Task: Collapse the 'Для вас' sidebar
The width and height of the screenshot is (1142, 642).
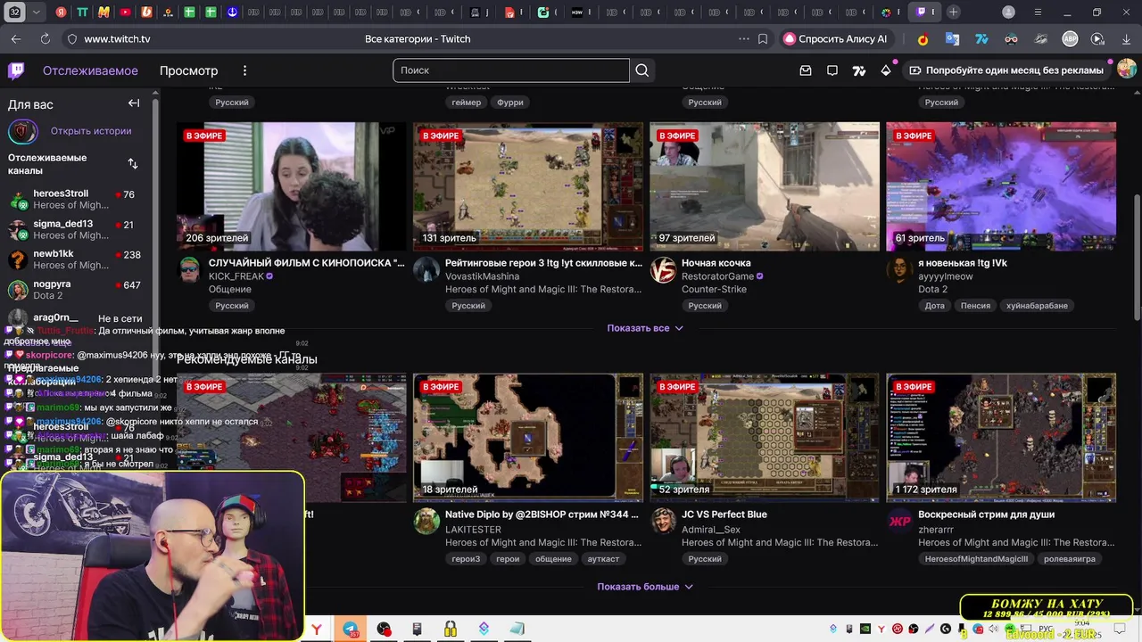Action: 134,103
